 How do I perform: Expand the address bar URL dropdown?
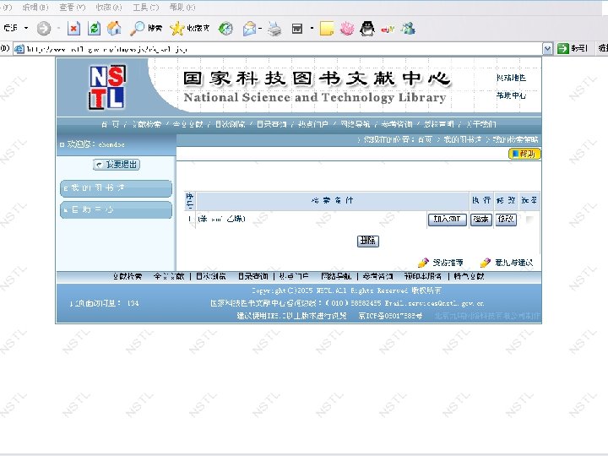point(547,49)
